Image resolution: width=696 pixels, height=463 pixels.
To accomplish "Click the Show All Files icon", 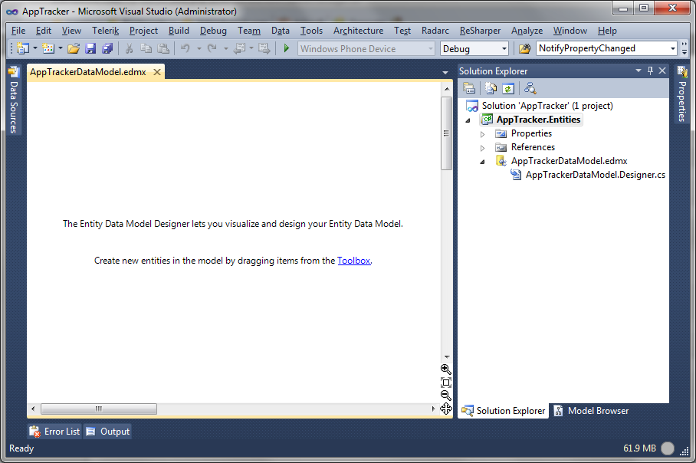I will 491,88.
